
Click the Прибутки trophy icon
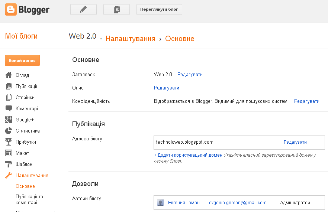[x=9, y=142]
